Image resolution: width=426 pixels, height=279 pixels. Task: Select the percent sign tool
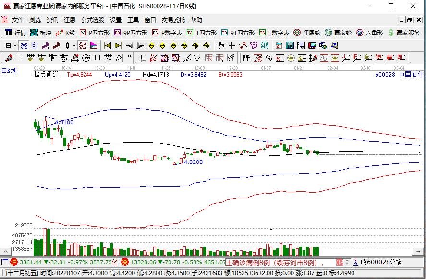pos(269,58)
